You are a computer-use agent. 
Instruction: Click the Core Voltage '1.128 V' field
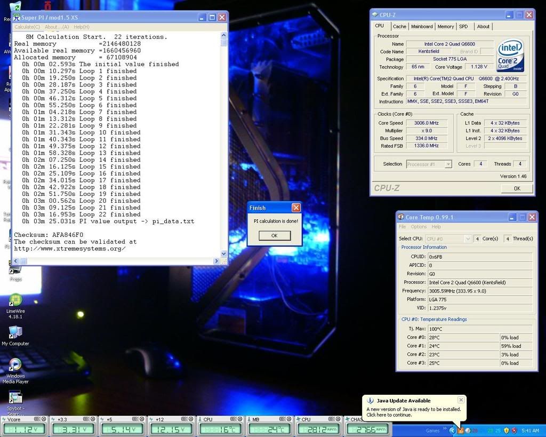479,67
